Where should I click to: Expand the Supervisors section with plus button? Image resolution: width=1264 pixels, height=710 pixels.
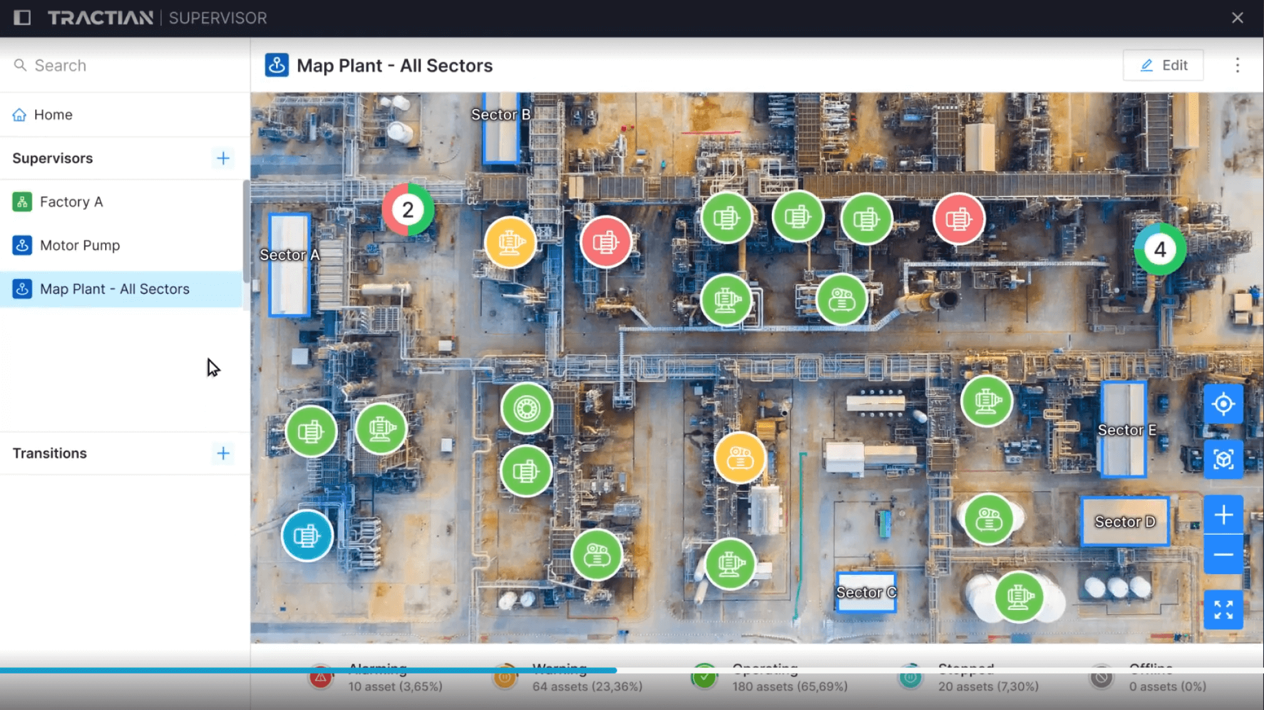[222, 158]
